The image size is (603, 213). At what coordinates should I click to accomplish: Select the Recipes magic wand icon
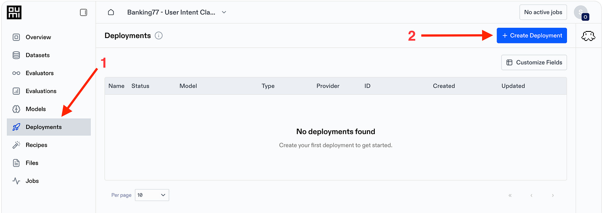16,145
